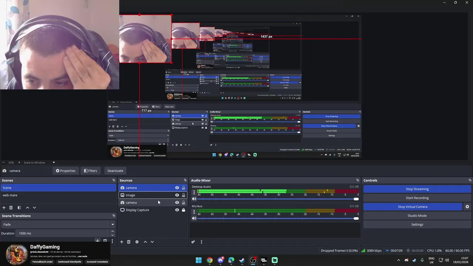Delete selected source using Sources trash icon
Screen dimensions: 473x266
point(129,242)
